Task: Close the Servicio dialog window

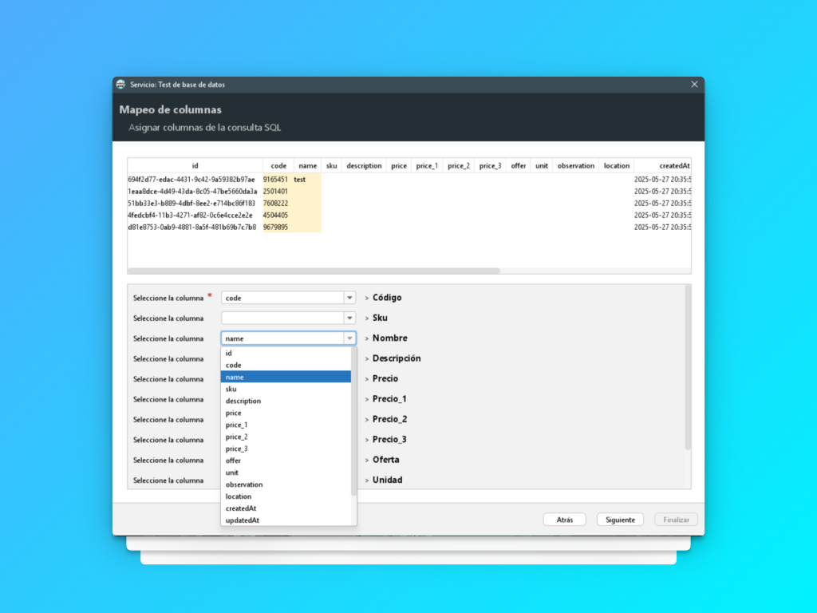Action: (x=694, y=85)
